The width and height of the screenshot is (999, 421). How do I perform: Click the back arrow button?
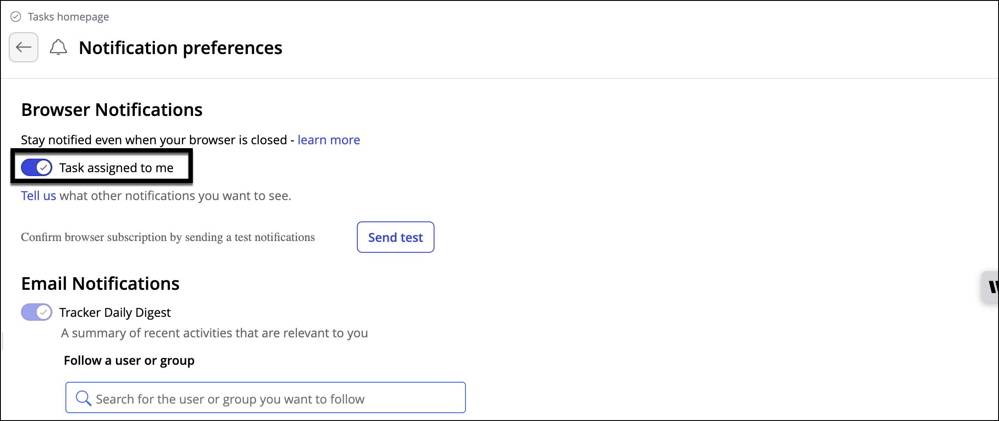24,48
